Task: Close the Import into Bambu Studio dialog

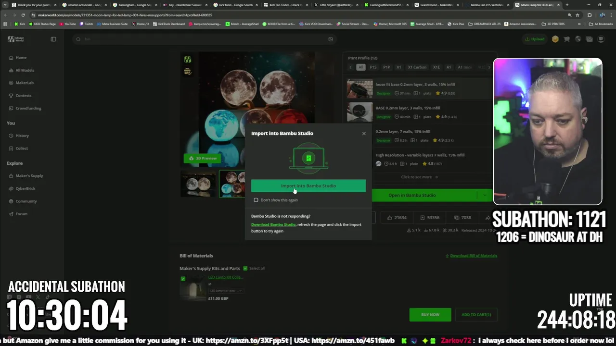Action: pyautogui.click(x=364, y=134)
